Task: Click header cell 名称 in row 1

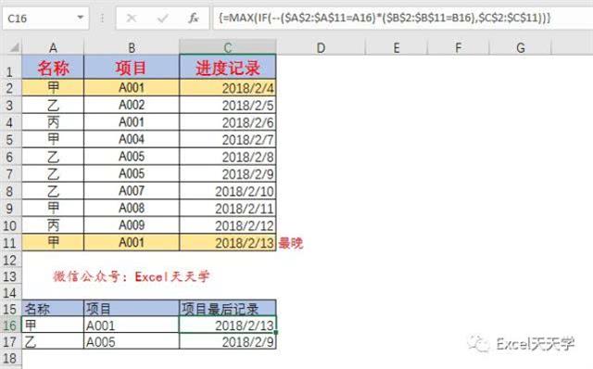Action: point(53,68)
